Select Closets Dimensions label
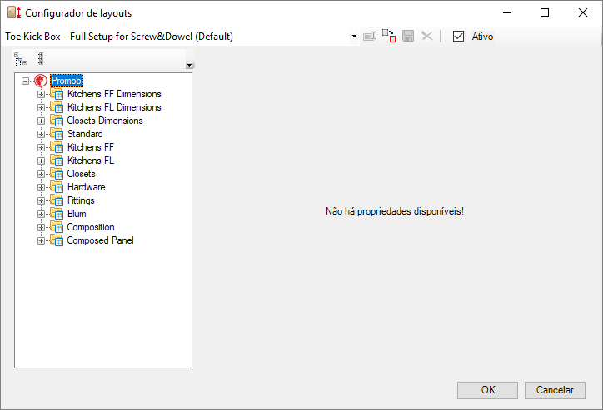 click(105, 121)
